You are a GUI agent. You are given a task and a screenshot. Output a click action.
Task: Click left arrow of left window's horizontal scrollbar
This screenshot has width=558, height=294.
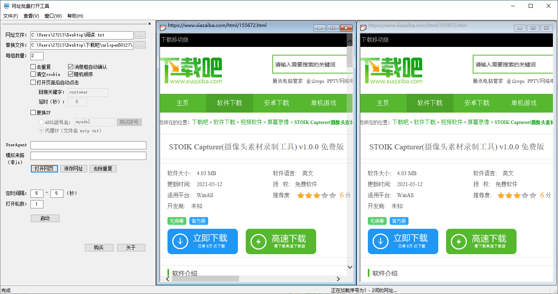(168, 279)
